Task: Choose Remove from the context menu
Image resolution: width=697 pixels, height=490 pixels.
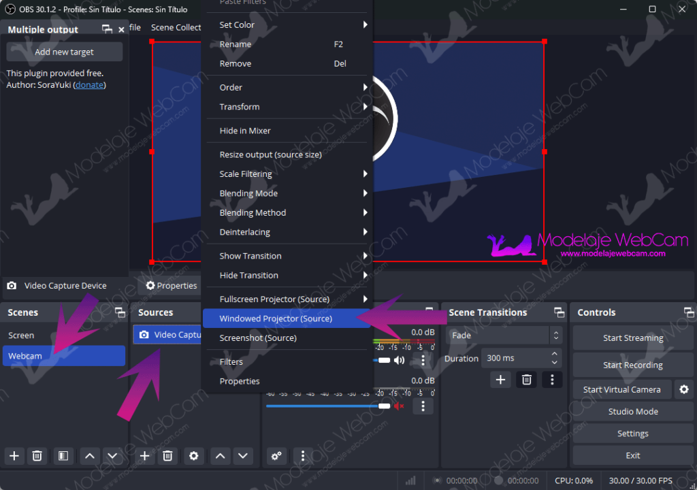Action: pyautogui.click(x=287, y=63)
